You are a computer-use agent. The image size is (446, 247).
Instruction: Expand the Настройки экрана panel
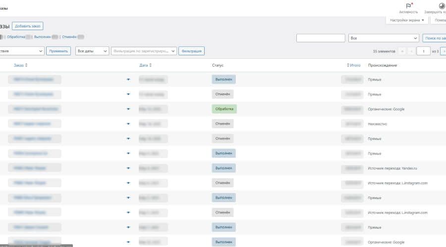click(407, 20)
